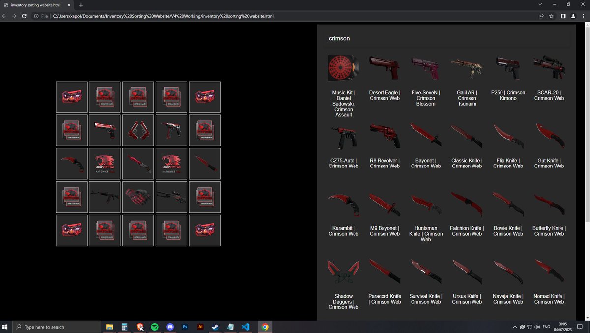Choose M9 Bayonet | Crimson Web result
The height and width of the screenshot is (333, 590).
(384, 213)
